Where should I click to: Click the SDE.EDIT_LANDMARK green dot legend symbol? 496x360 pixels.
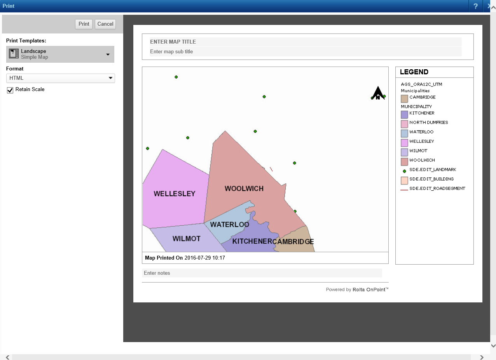pos(404,170)
